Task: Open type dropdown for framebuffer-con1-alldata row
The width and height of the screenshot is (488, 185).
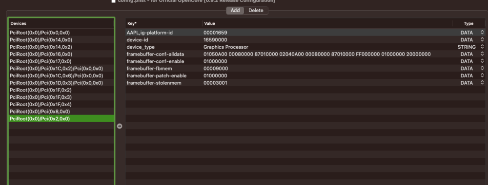Action: [x=482, y=54]
